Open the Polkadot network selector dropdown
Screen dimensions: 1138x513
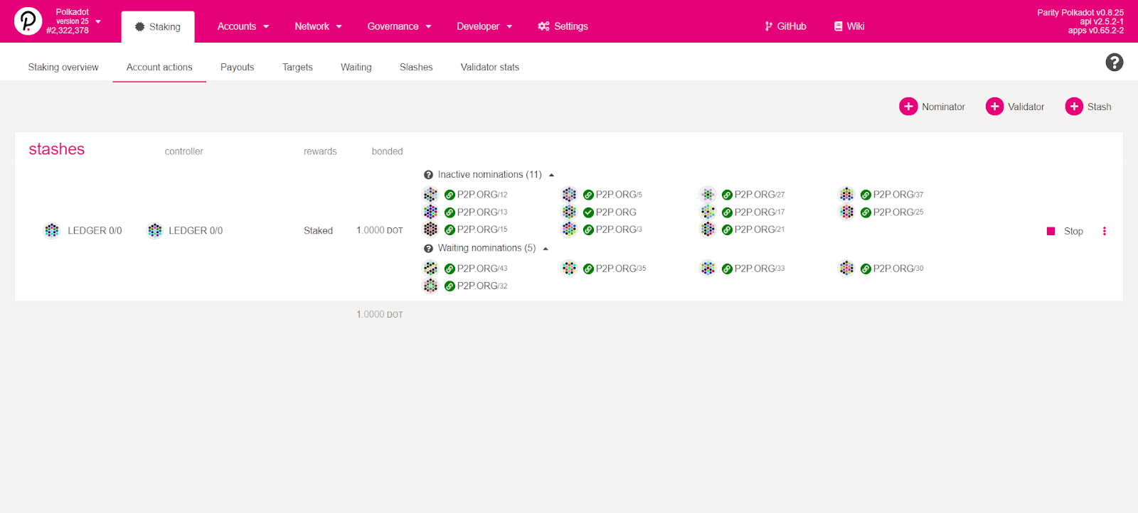point(98,21)
